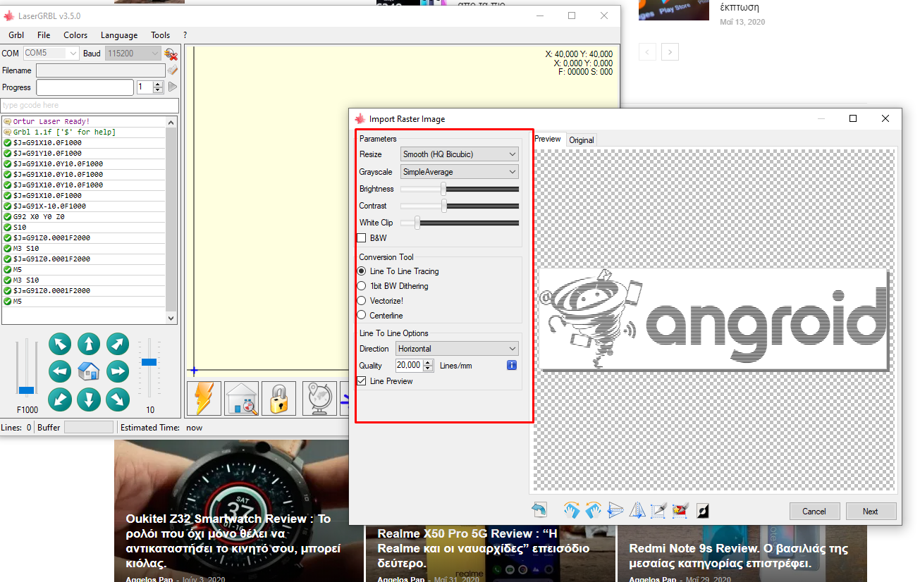Image resolution: width=920 pixels, height=582 pixels.
Task: Jog the laser down
Action: [x=89, y=400]
